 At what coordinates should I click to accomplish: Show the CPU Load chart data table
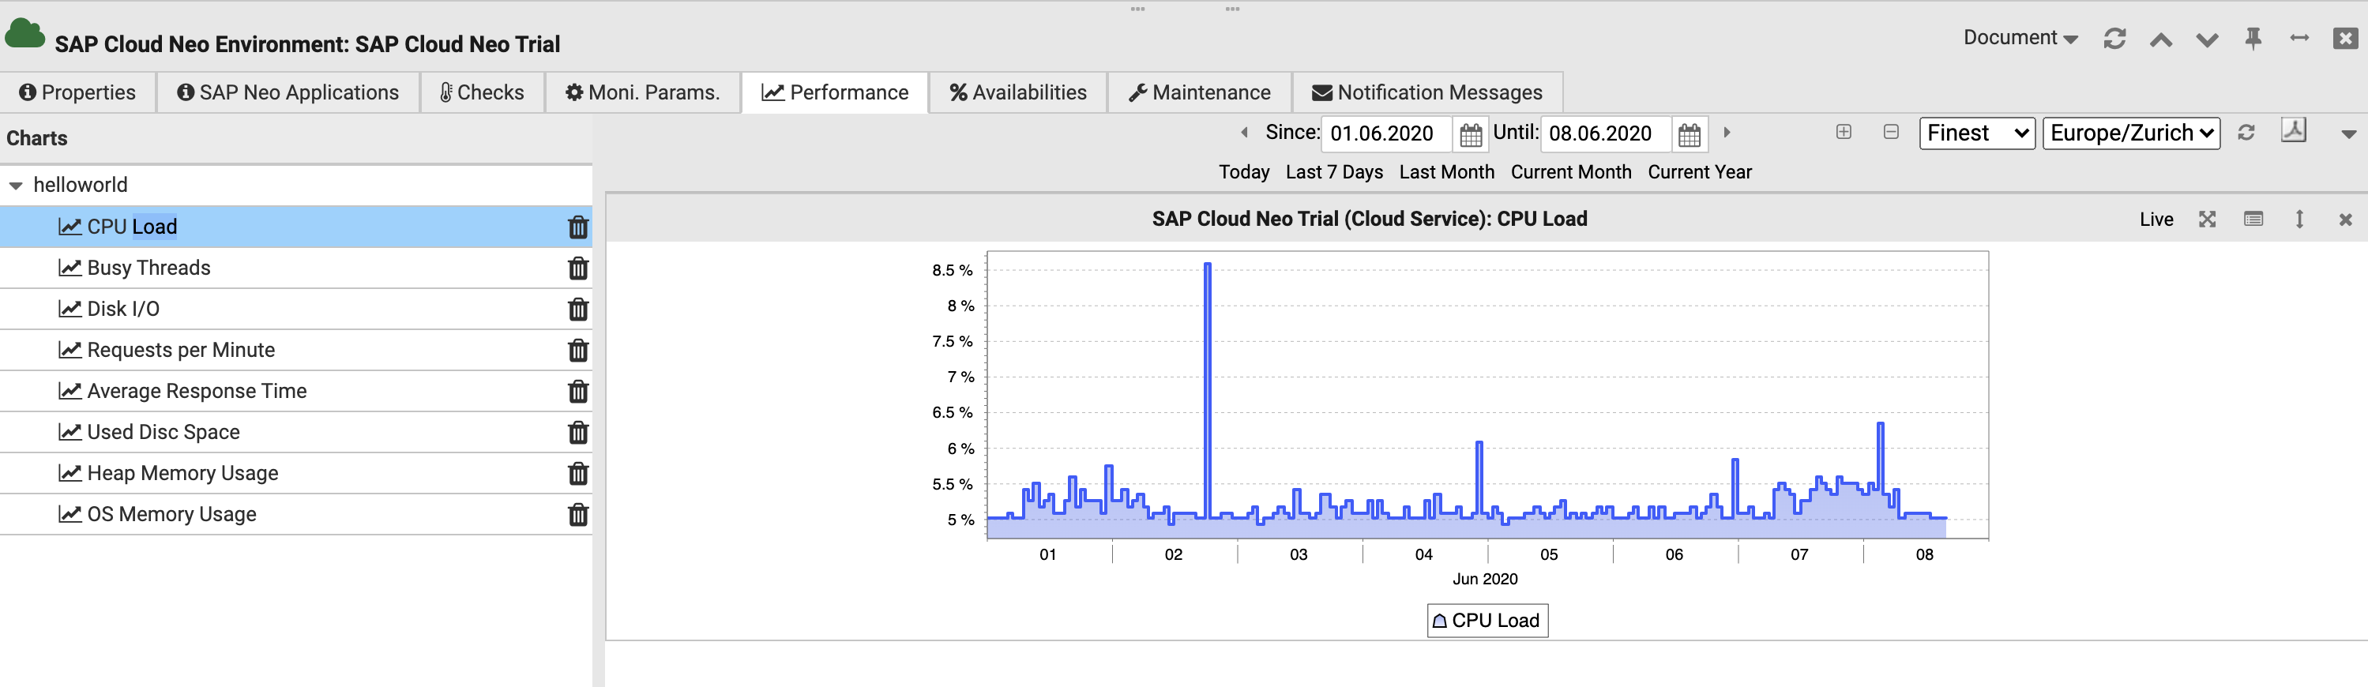[x=2253, y=220]
